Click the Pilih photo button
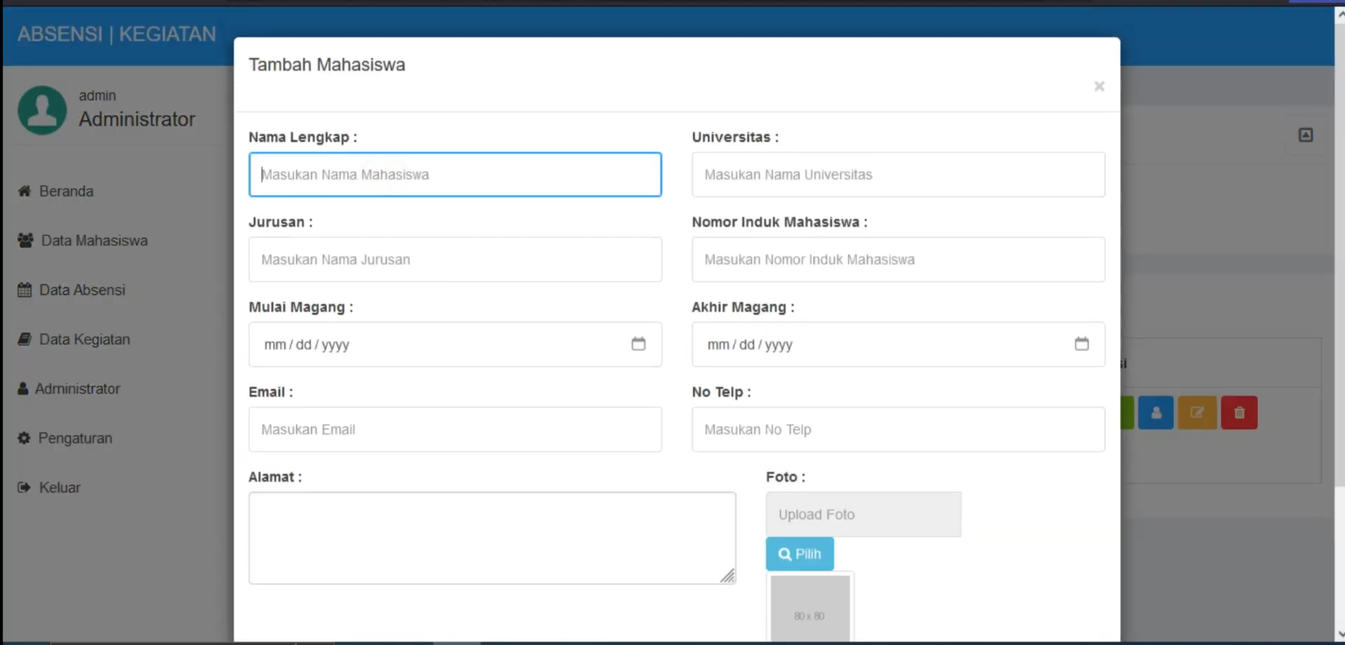This screenshot has width=1345, height=645. click(x=799, y=553)
